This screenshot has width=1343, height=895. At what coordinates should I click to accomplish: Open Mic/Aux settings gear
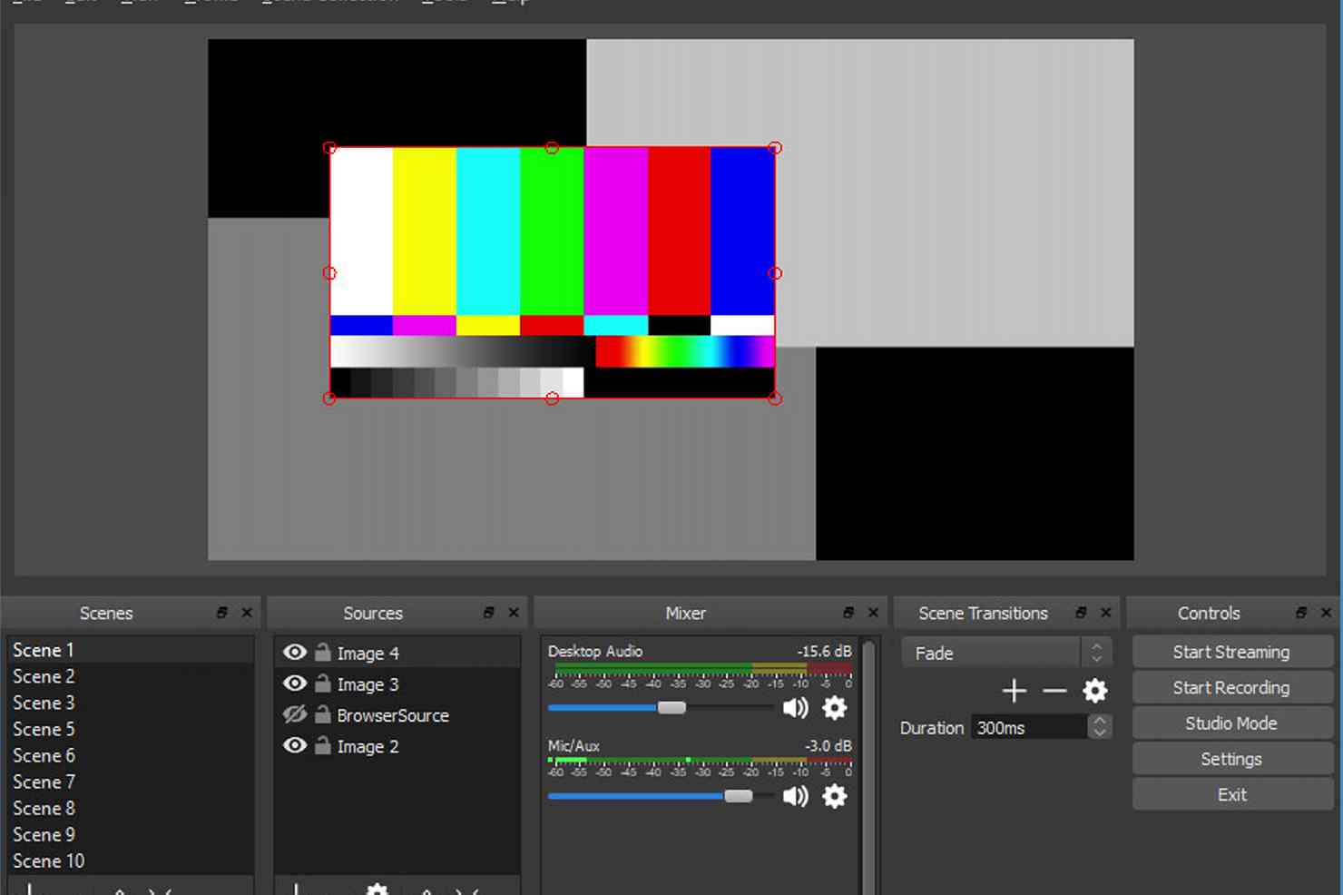point(835,796)
